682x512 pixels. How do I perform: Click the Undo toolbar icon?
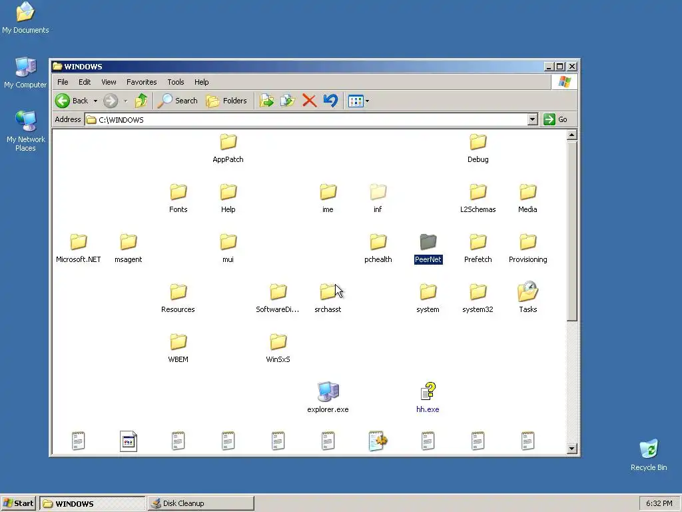[330, 101]
